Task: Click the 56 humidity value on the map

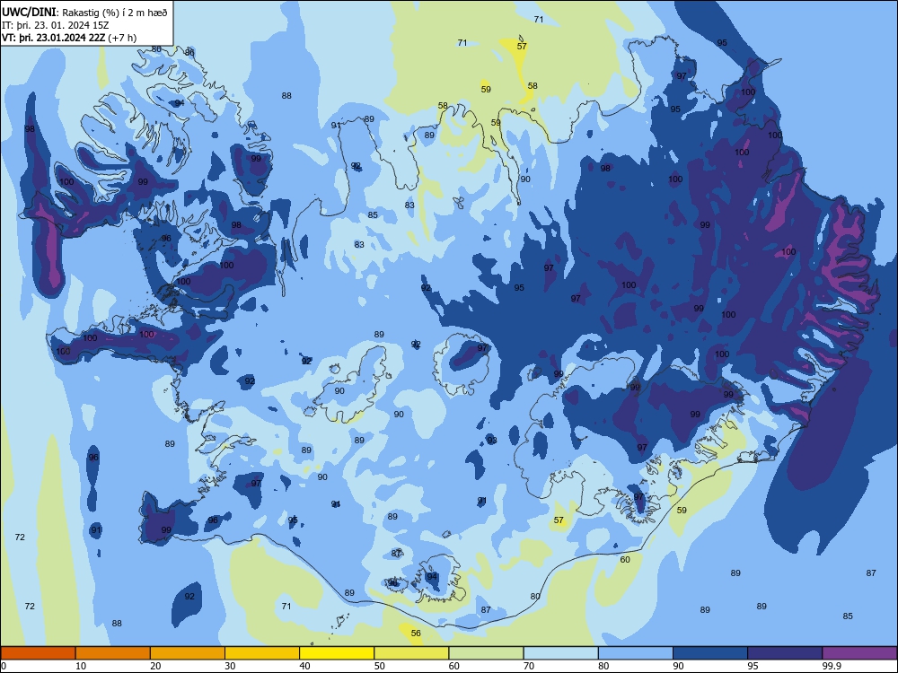Action: (416, 633)
